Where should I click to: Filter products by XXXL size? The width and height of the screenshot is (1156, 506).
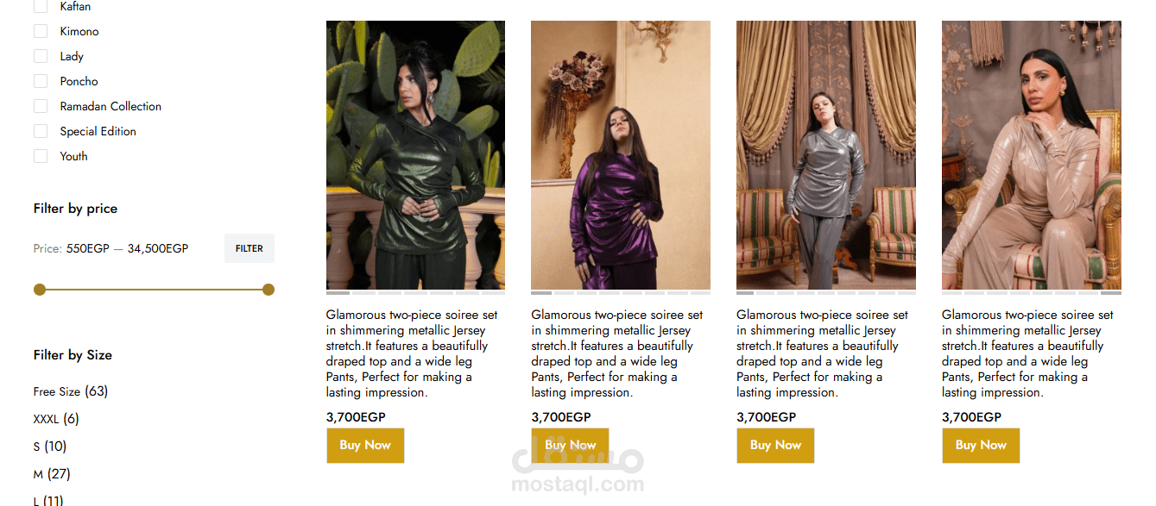(x=56, y=419)
